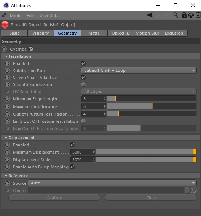Open the Subdivision Rule dropdown
Screen dimensions: 201x216
coord(139,70)
